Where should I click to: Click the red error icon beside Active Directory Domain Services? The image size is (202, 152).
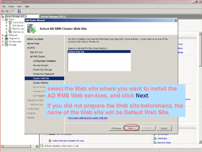point(50,141)
